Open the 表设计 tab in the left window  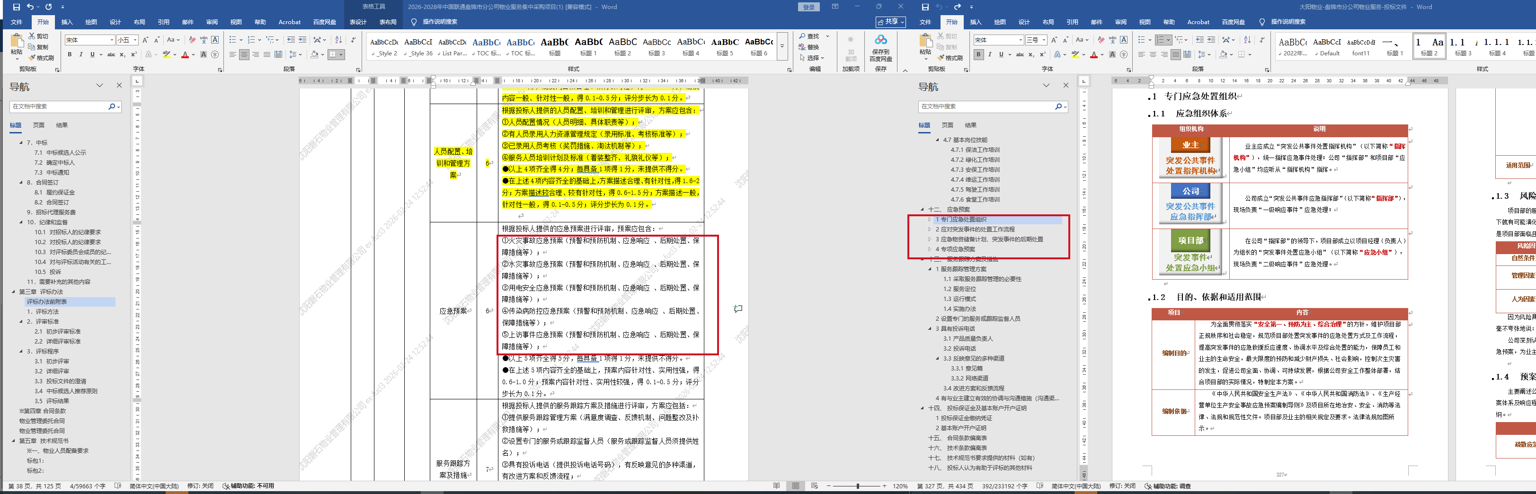point(358,22)
